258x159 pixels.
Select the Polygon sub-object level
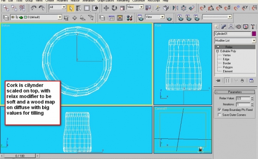228,67
